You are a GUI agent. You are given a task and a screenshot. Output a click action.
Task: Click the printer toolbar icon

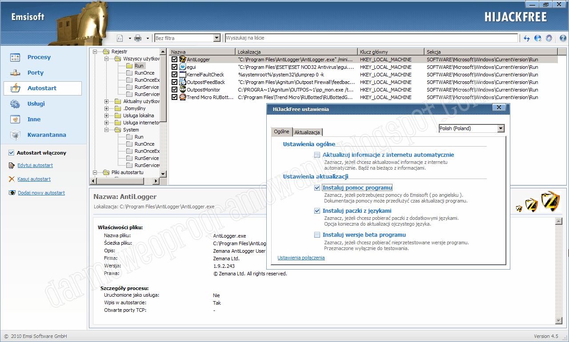pyautogui.click(x=138, y=38)
